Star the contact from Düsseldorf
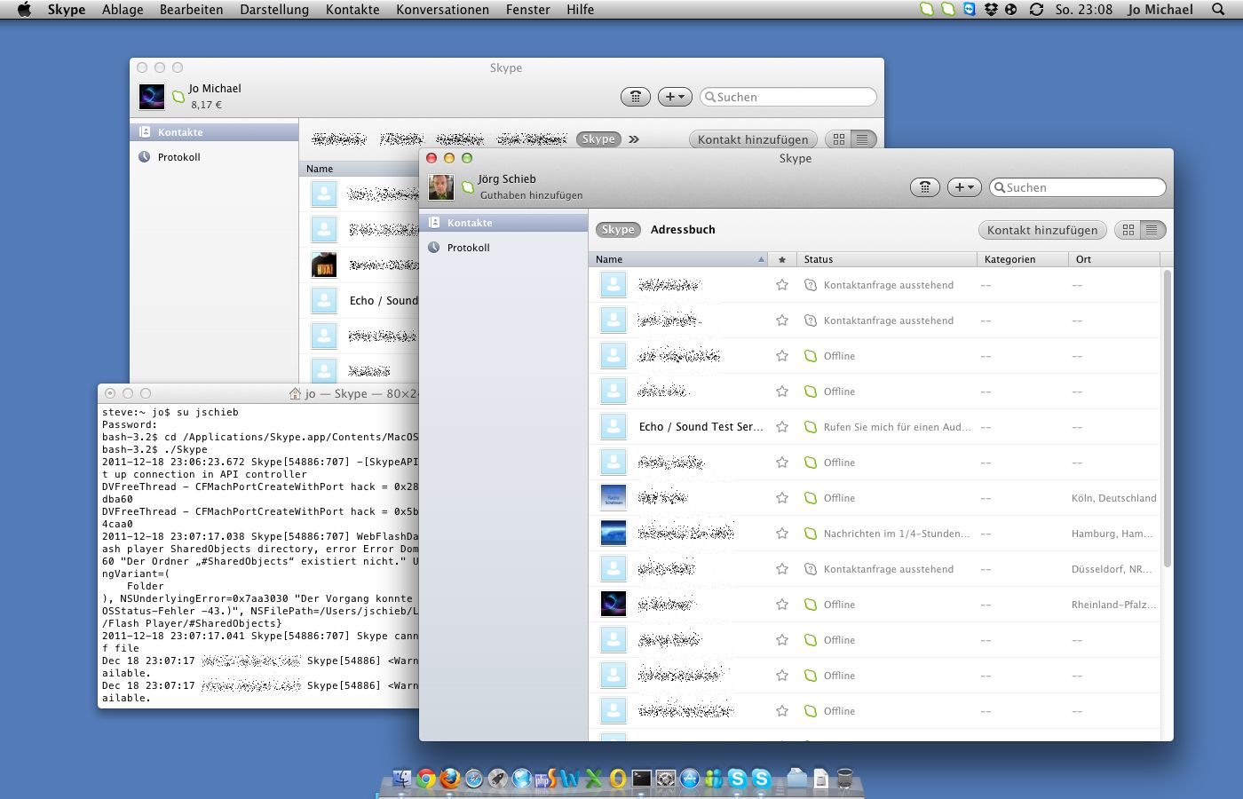 [x=782, y=569]
